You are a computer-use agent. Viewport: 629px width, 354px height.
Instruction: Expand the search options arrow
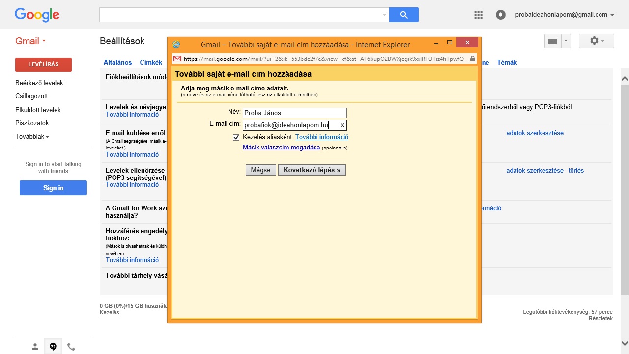[384, 15]
